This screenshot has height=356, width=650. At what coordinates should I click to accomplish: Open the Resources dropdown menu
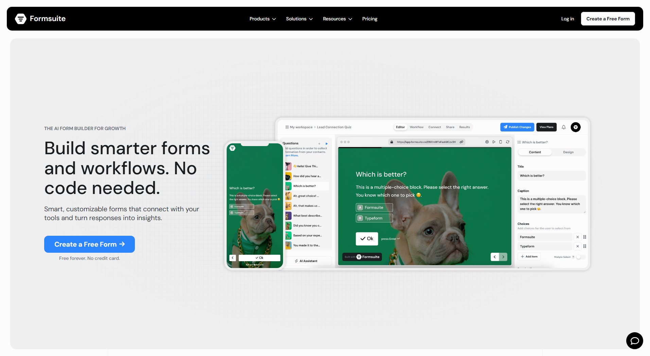(337, 19)
